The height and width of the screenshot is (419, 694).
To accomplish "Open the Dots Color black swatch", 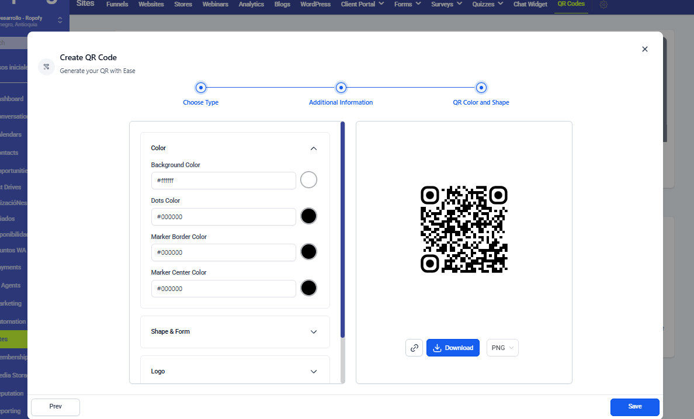I will 308,216.
